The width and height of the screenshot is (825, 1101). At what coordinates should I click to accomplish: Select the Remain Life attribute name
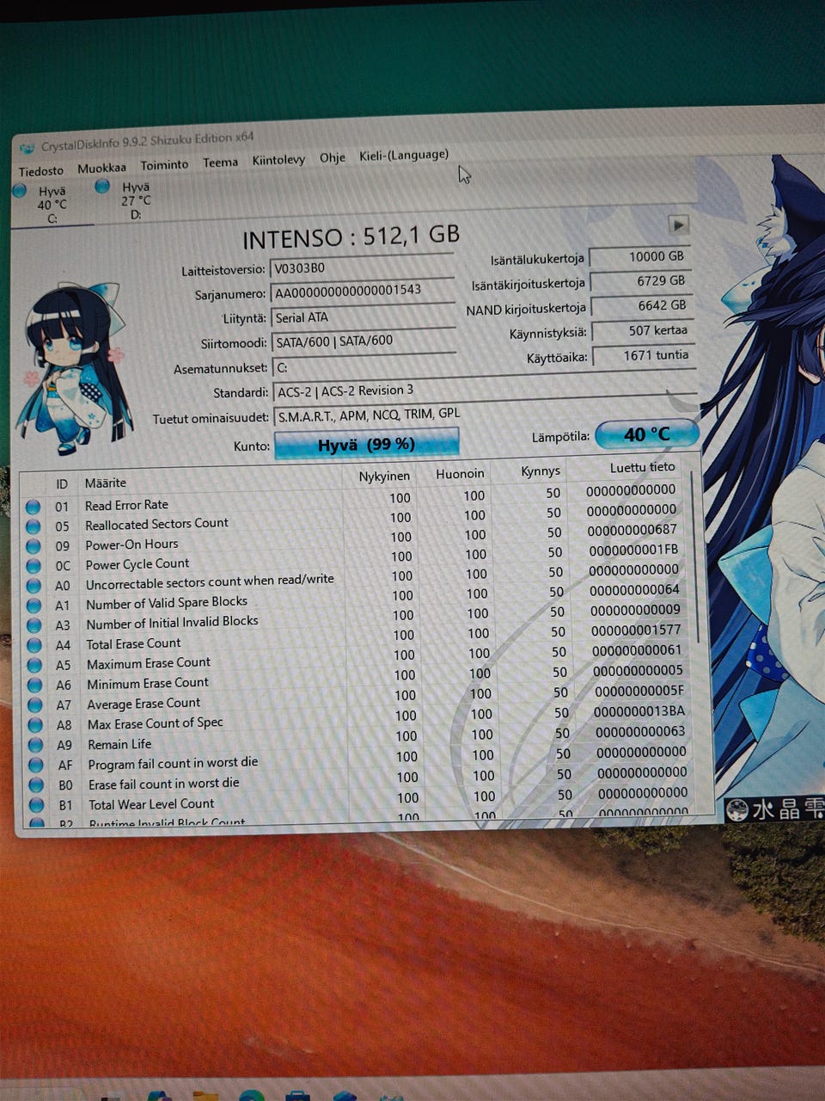click(119, 744)
